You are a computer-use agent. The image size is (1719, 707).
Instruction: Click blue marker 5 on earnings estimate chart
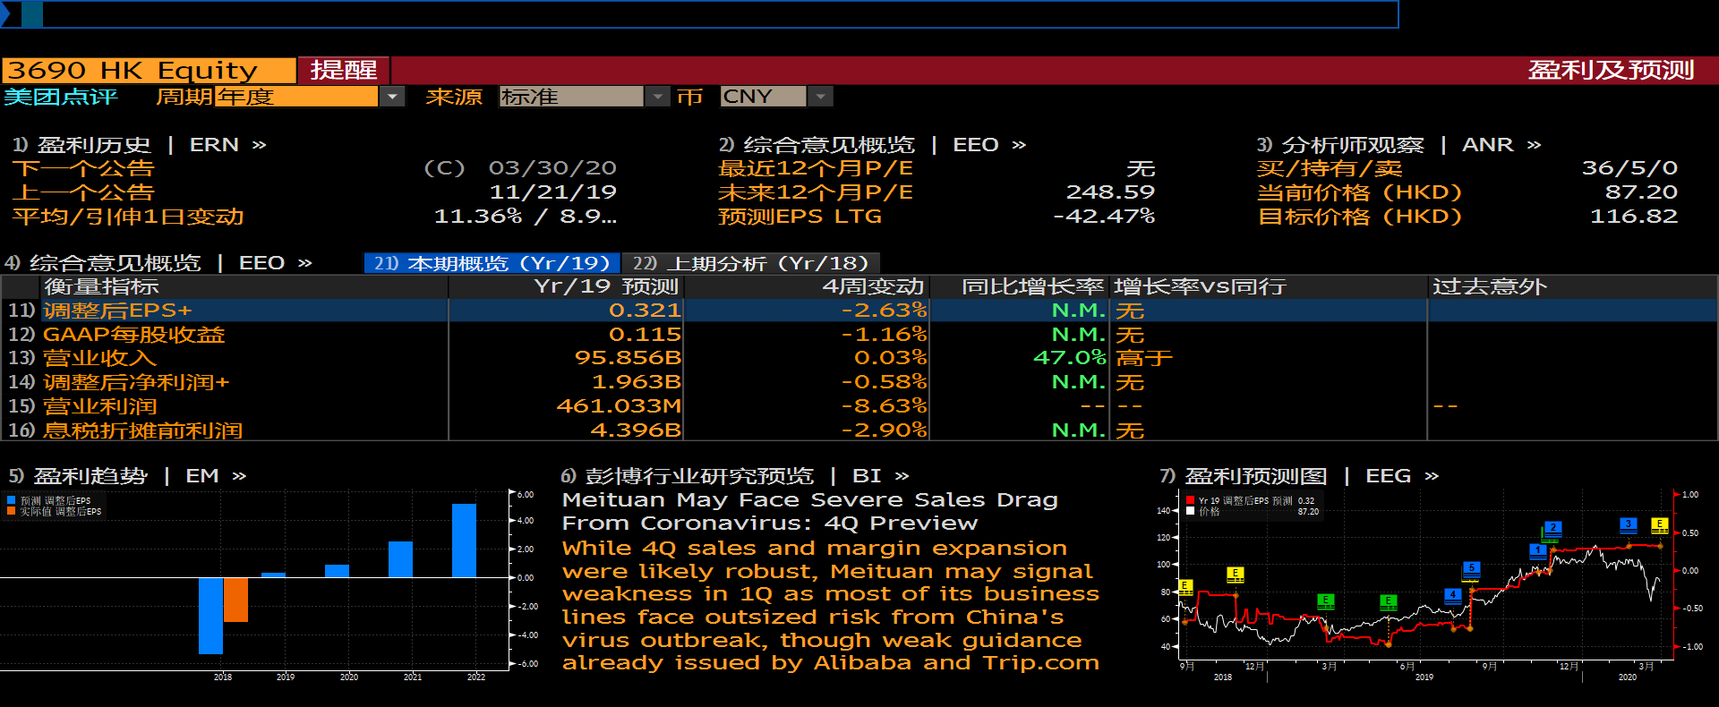(1471, 568)
